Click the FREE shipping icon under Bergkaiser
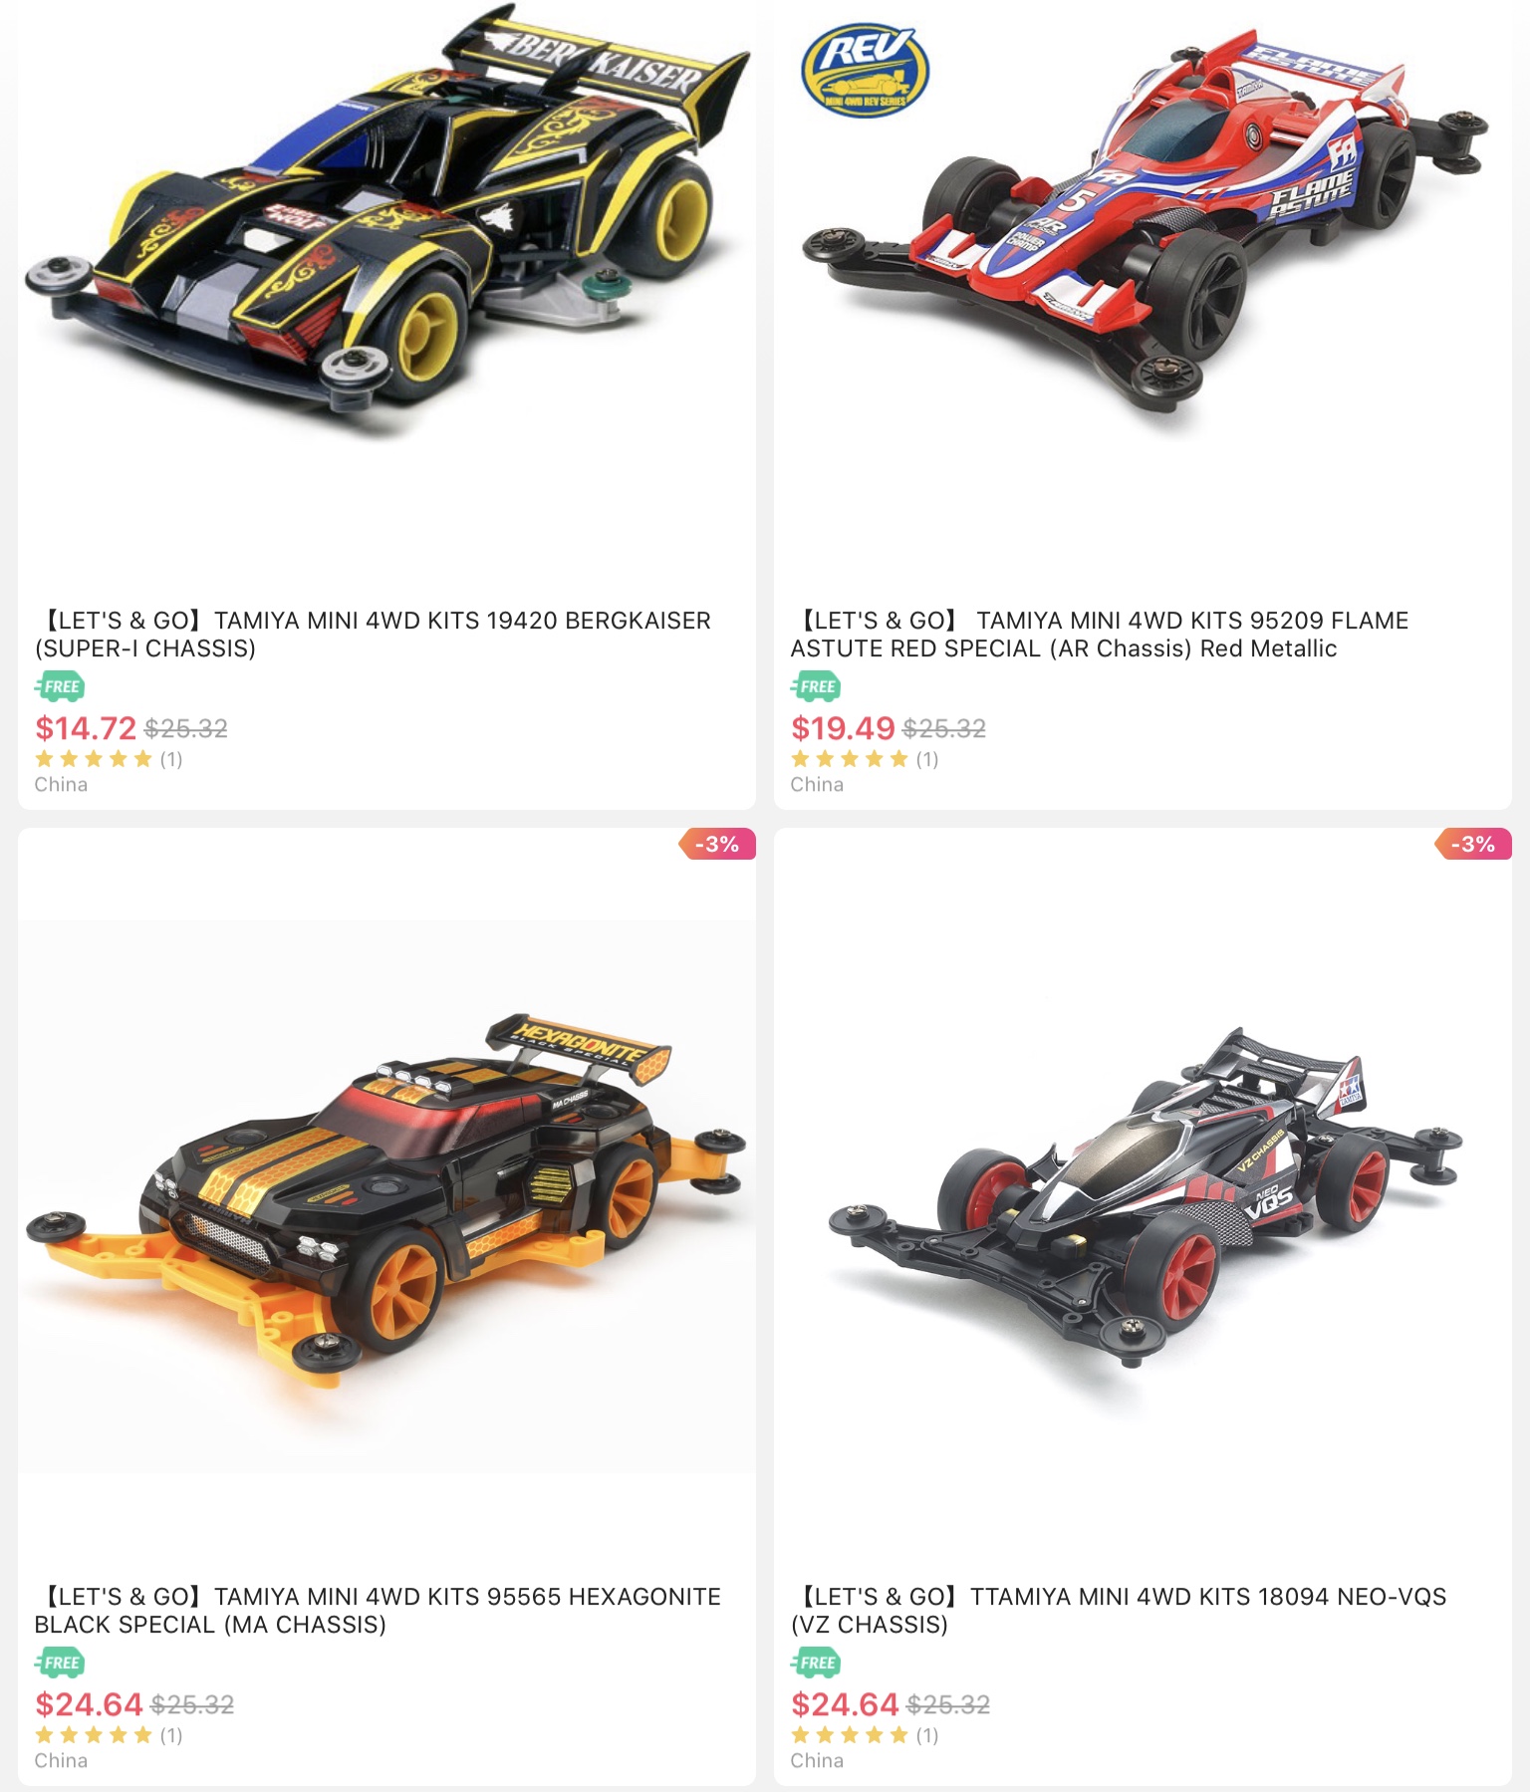 pos(60,686)
